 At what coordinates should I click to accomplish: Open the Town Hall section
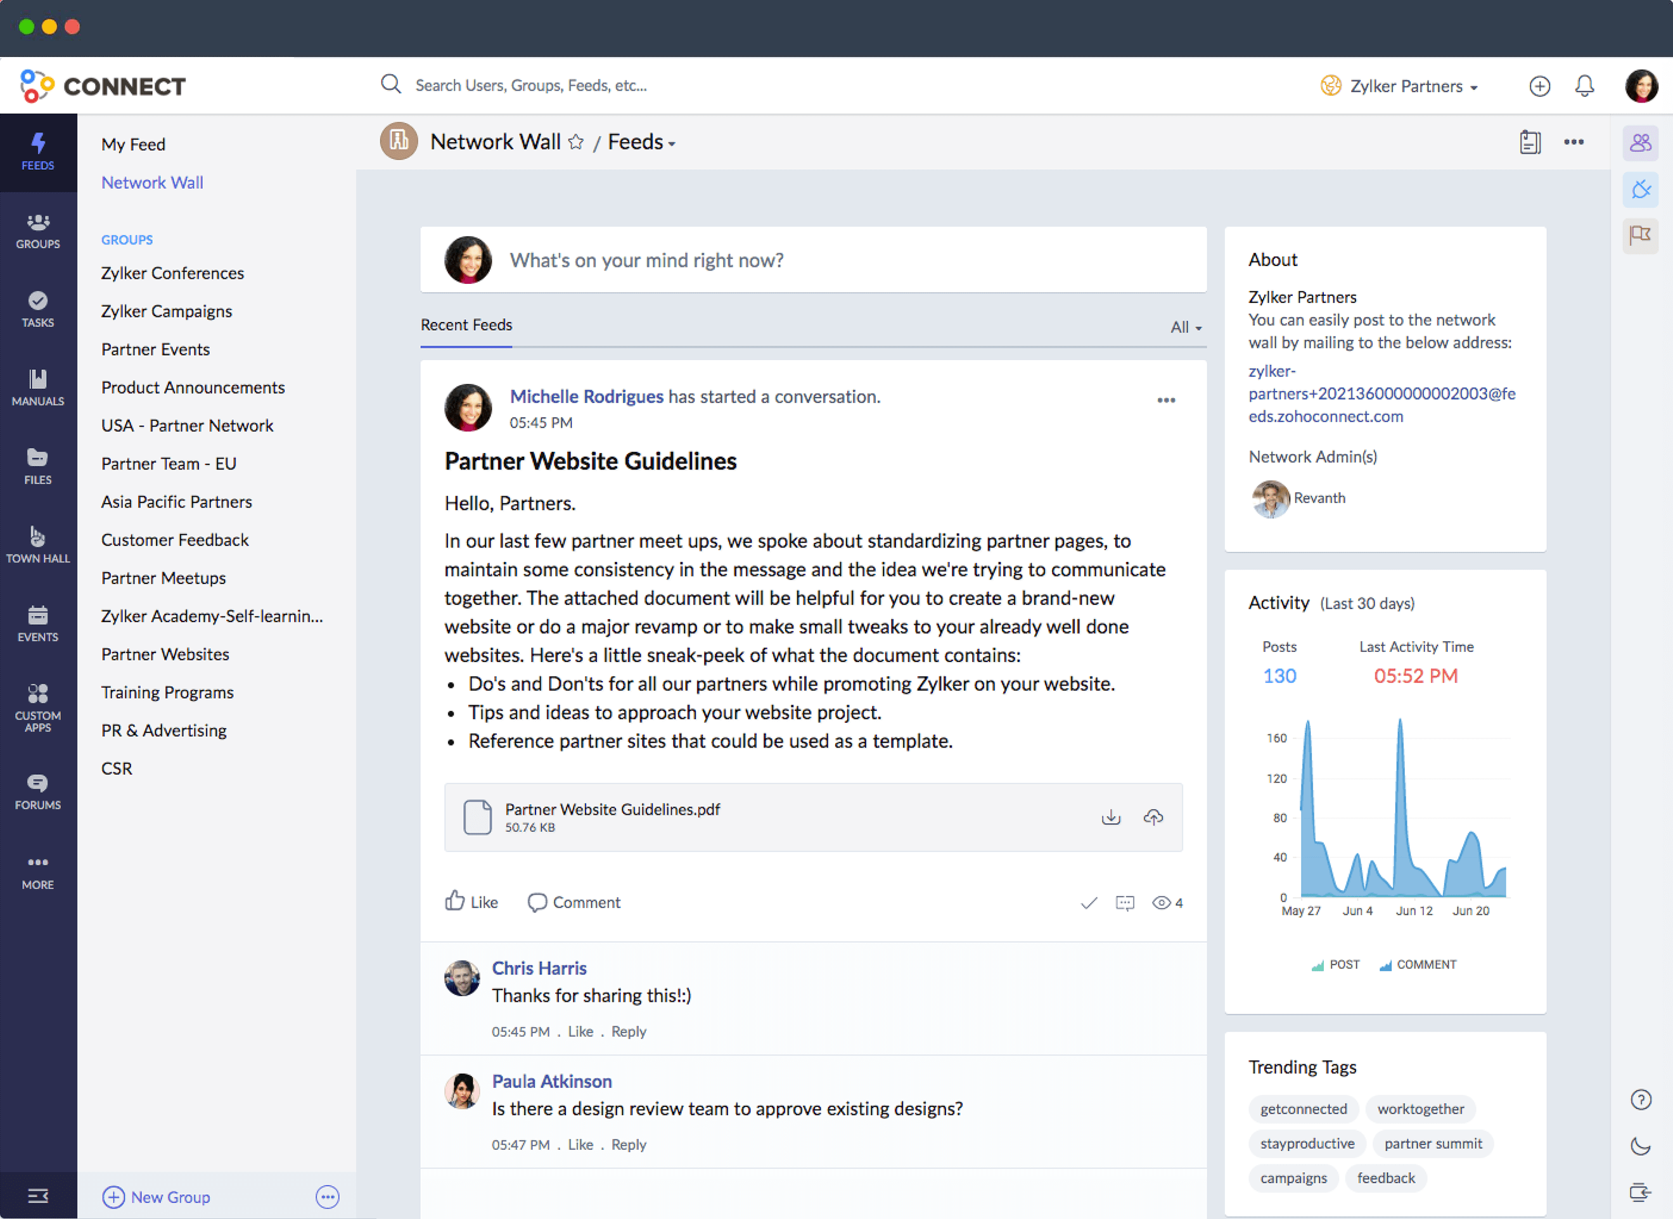[37, 546]
